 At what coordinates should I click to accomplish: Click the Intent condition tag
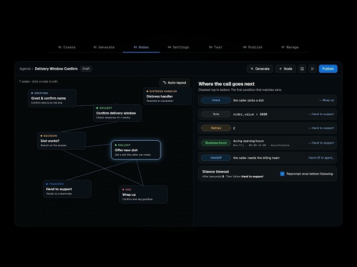pos(216,100)
